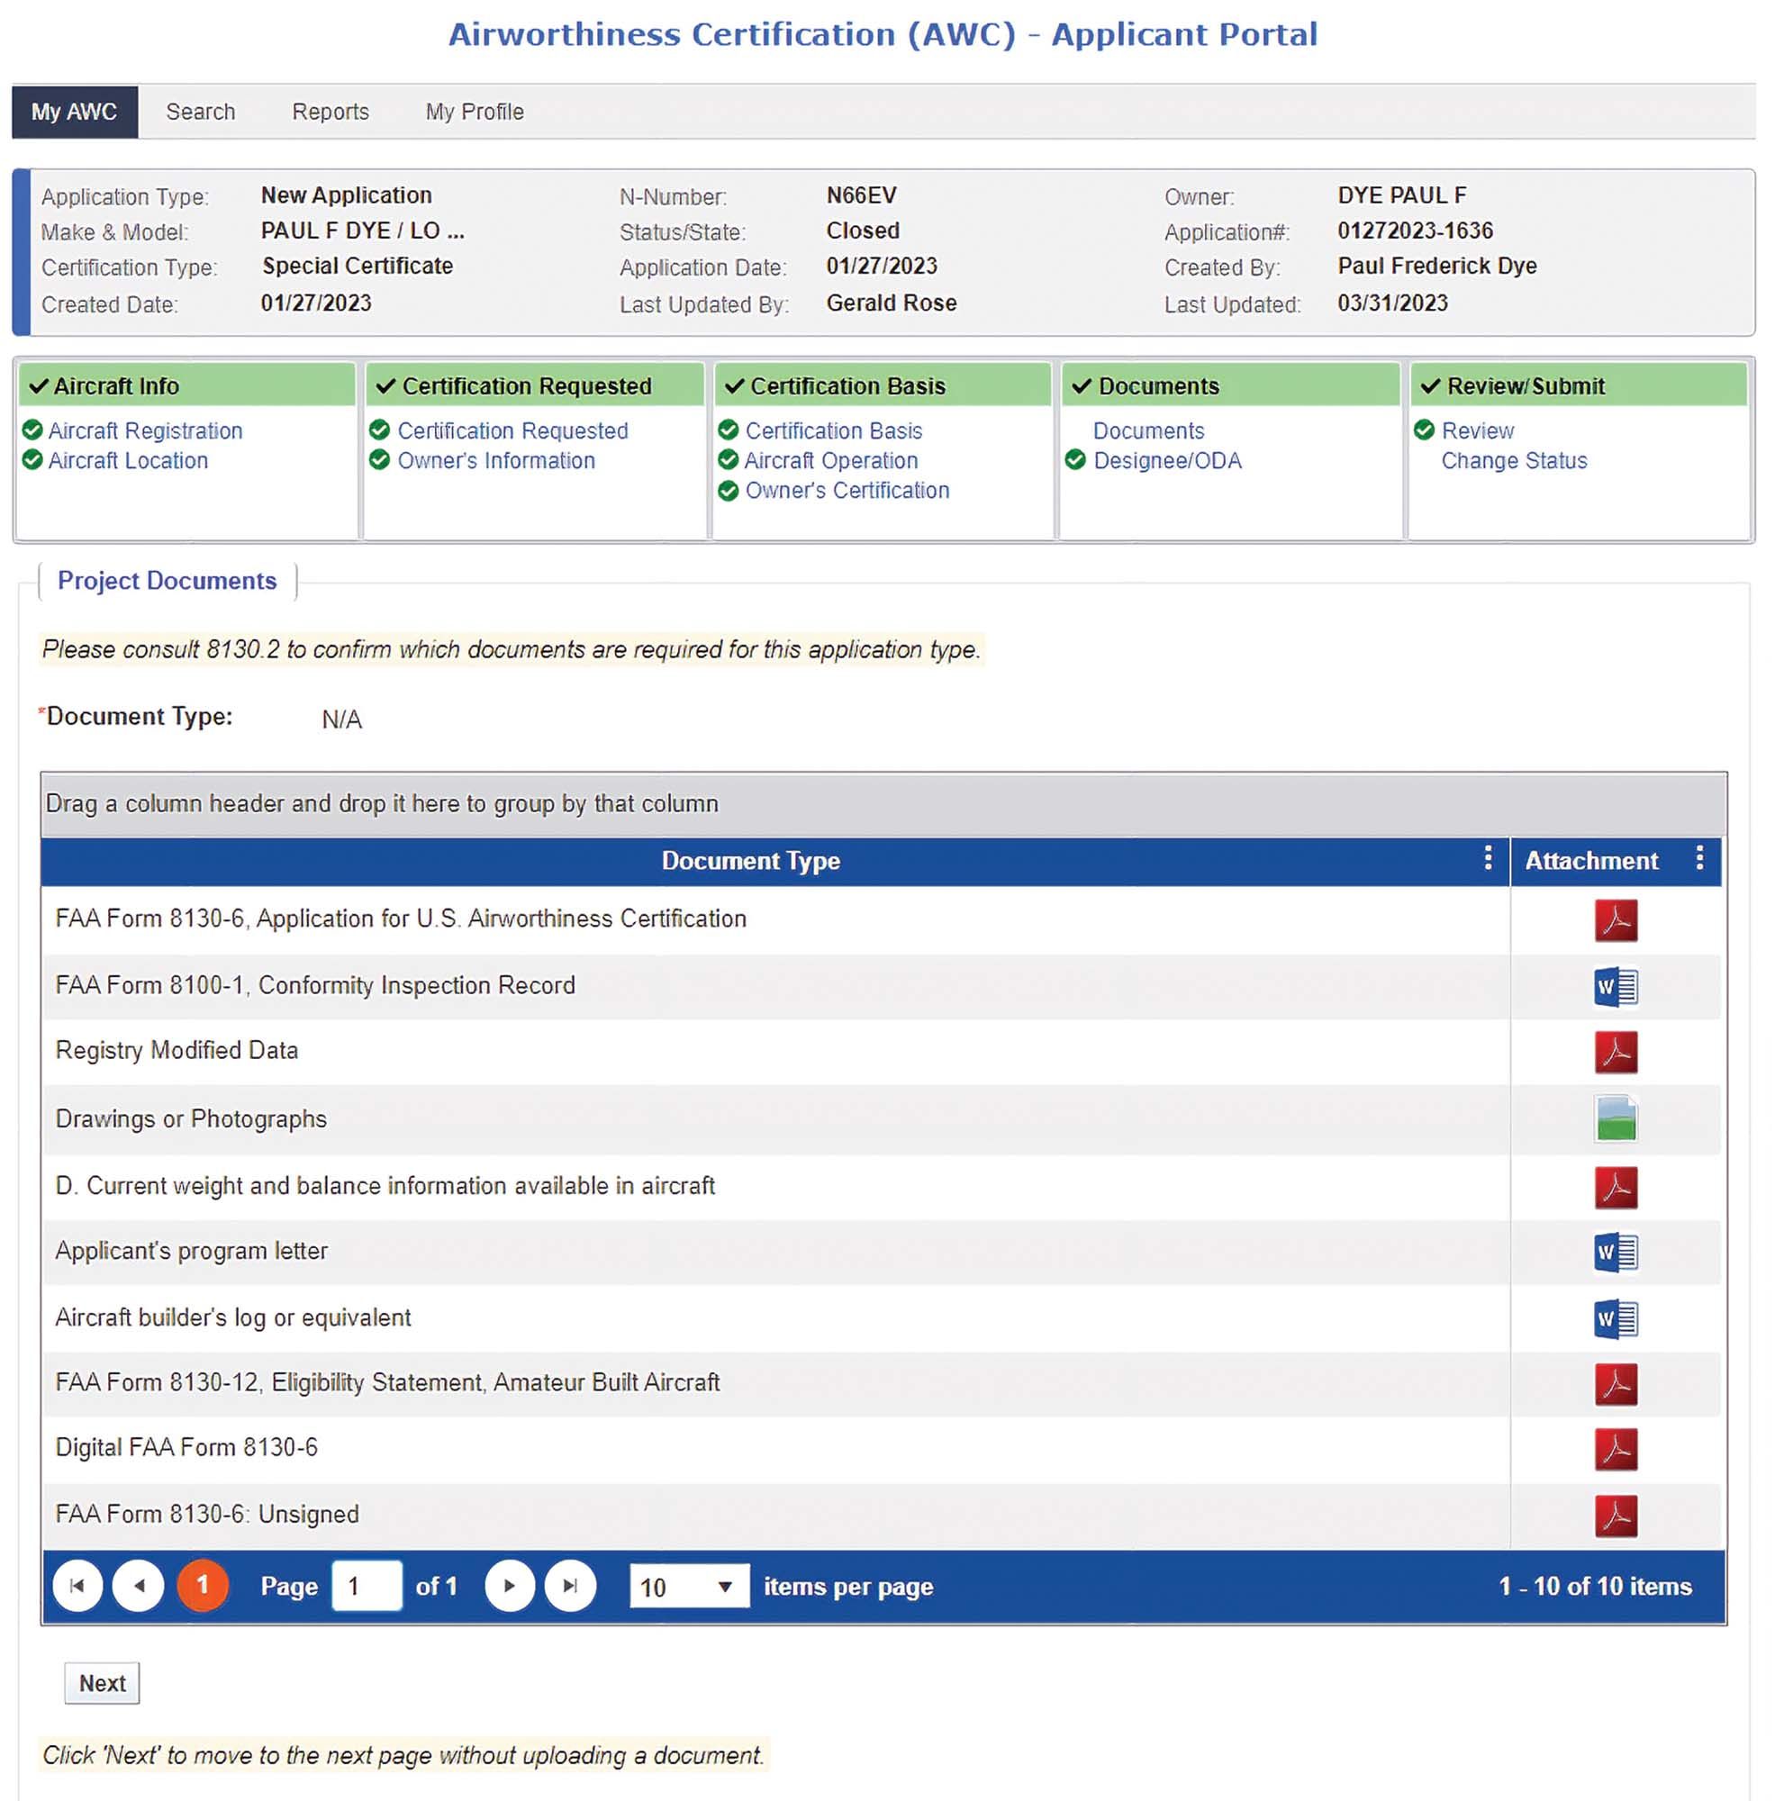The image size is (1775, 1801).
Task: Click the status value Closed
Action: coord(864,231)
